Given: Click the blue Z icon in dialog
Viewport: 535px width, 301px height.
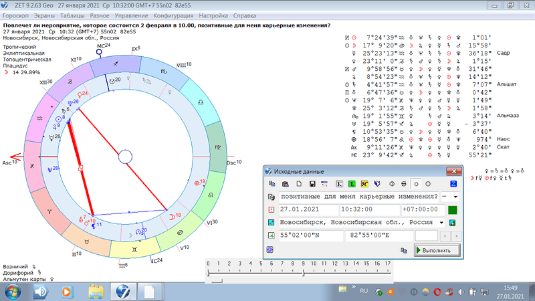Looking at the screenshot, I should (x=453, y=183).
